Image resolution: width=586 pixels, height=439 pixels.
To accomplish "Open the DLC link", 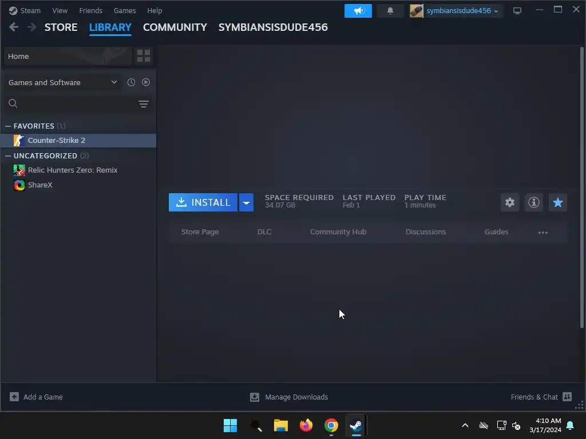I will point(264,232).
